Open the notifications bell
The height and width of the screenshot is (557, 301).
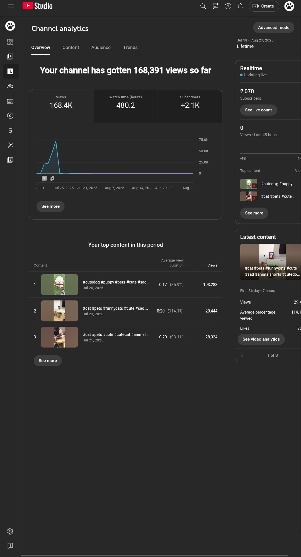(x=240, y=6)
